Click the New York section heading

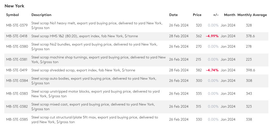(x=14, y=6)
